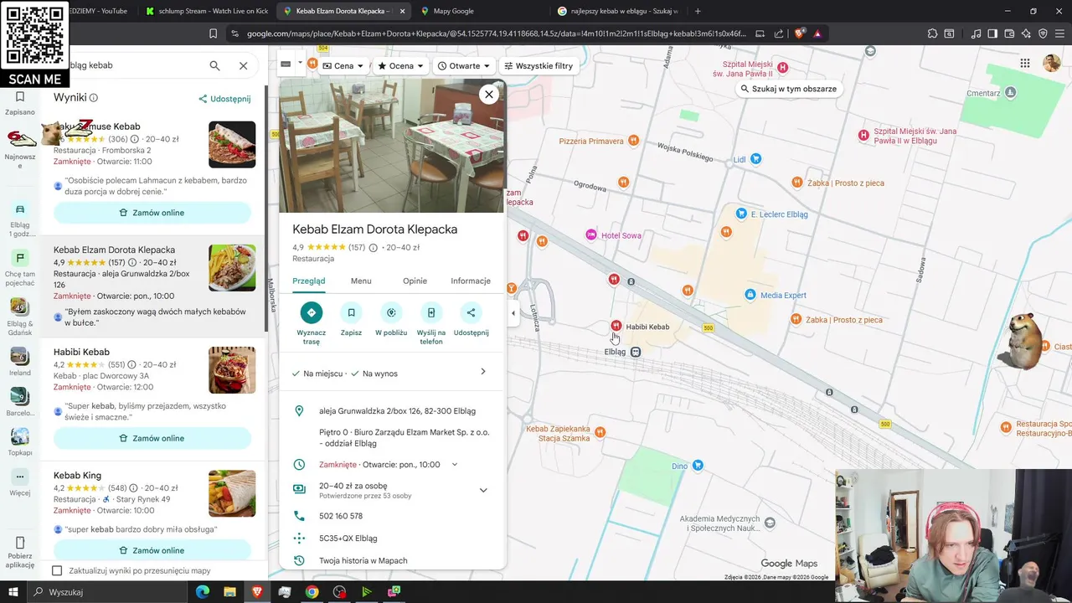This screenshot has height=603, width=1072.
Task: Open Windows Start menu
Action: (13, 592)
